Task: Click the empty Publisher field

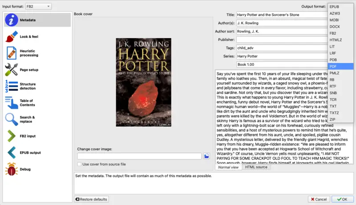Action: [x=282, y=40]
